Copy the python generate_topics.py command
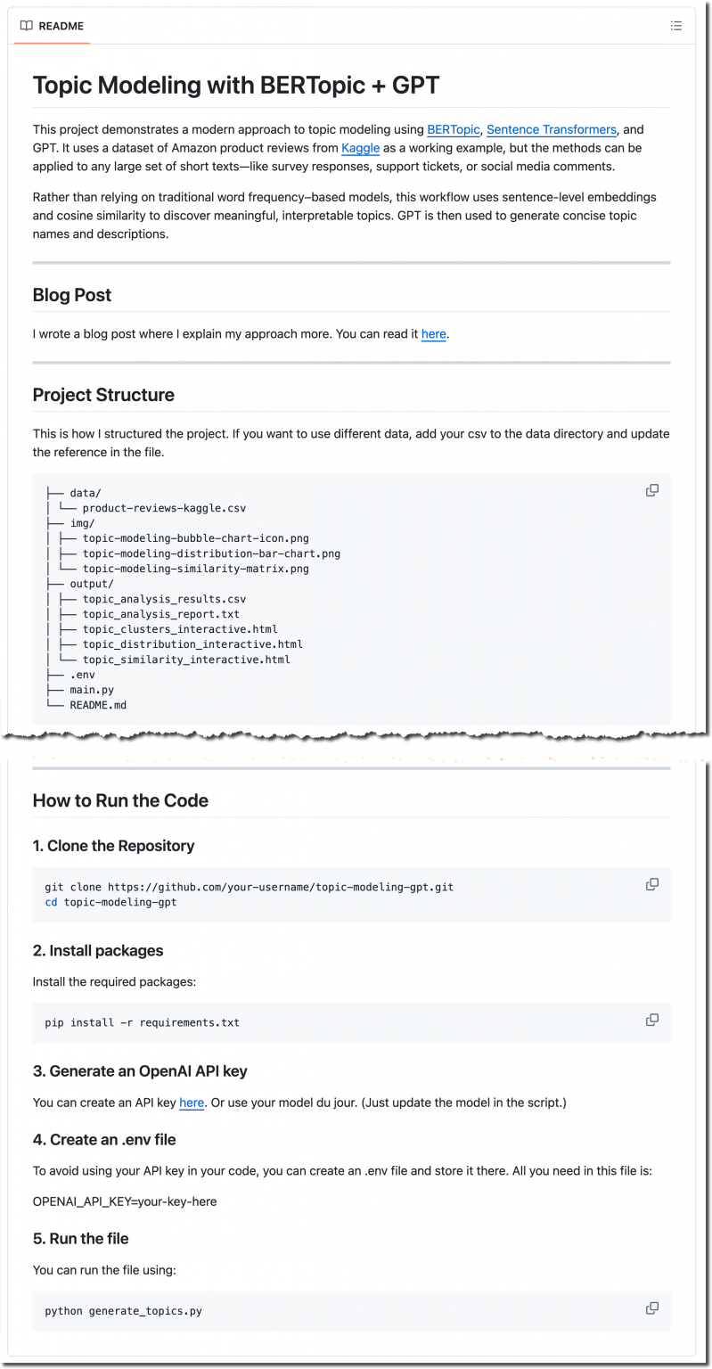The width and height of the screenshot is (712, 1369). point(651,1308)
